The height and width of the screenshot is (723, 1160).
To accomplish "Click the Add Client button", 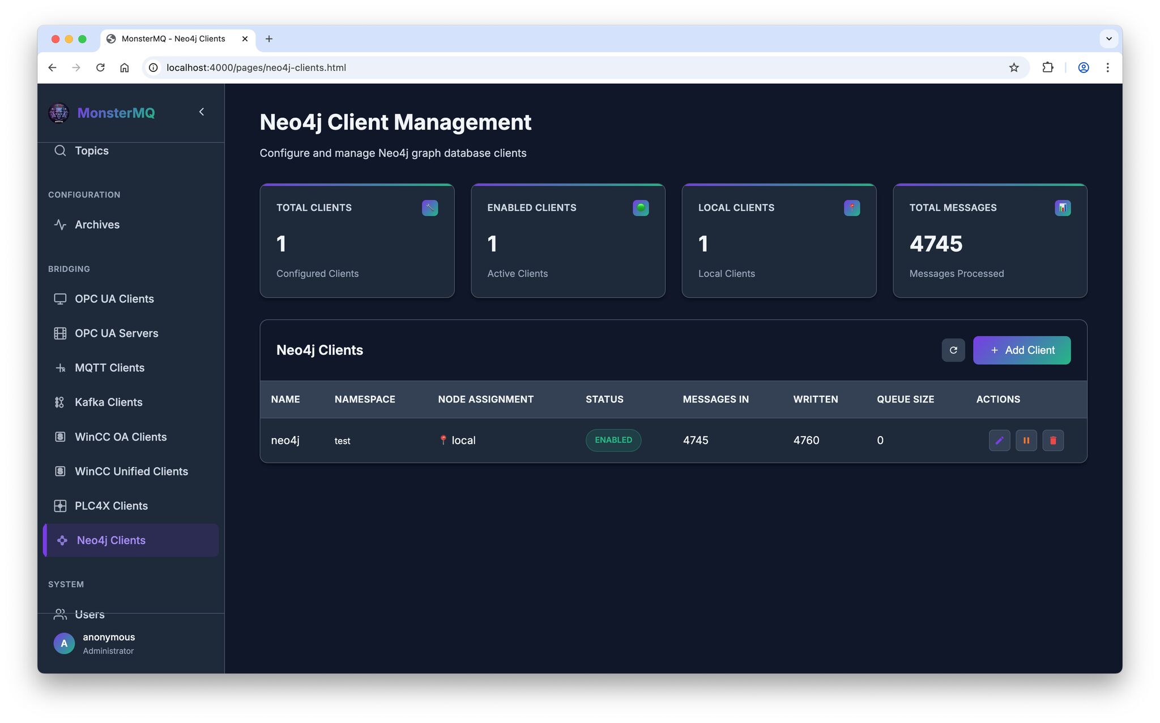I will click(x=1021, y=350).
